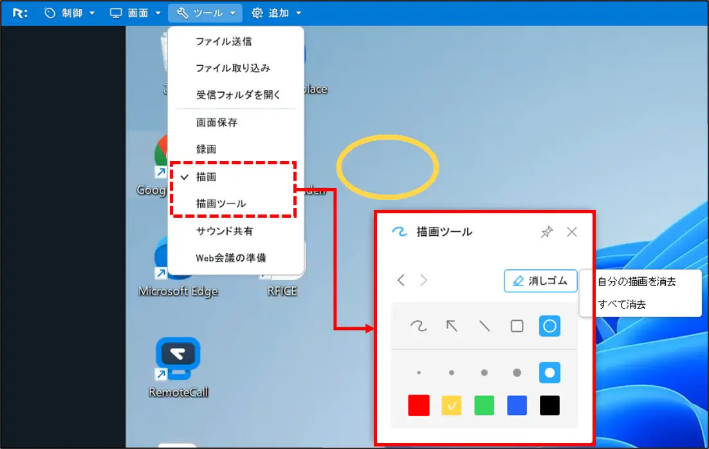Image resolution: width=709 pixels, height=449 pixels.
Task: Expand the 追加 dropdown menu
Action: 275,12
